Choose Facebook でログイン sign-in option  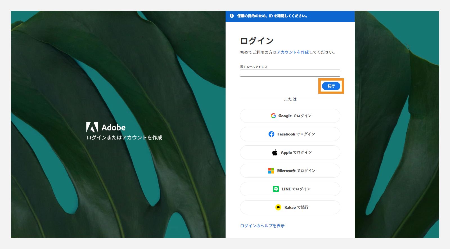coord(290,134)
